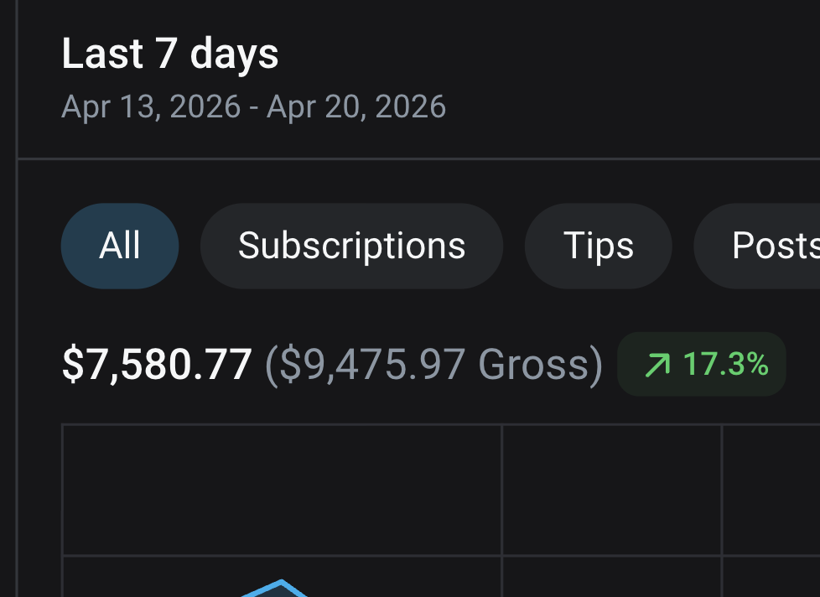Image resolution: width=820 pixels, height=597 pixels.
Task: Open the Tips earnings filter
Action: [x=599, y=246]
